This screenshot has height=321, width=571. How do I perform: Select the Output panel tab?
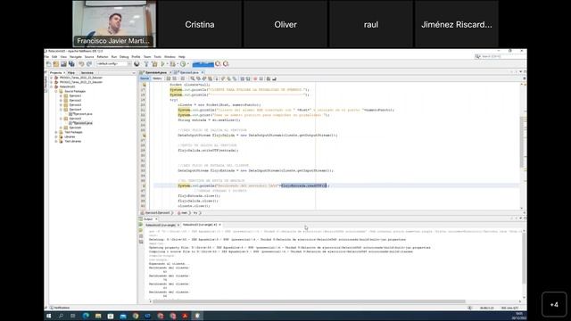click(148, 219)
